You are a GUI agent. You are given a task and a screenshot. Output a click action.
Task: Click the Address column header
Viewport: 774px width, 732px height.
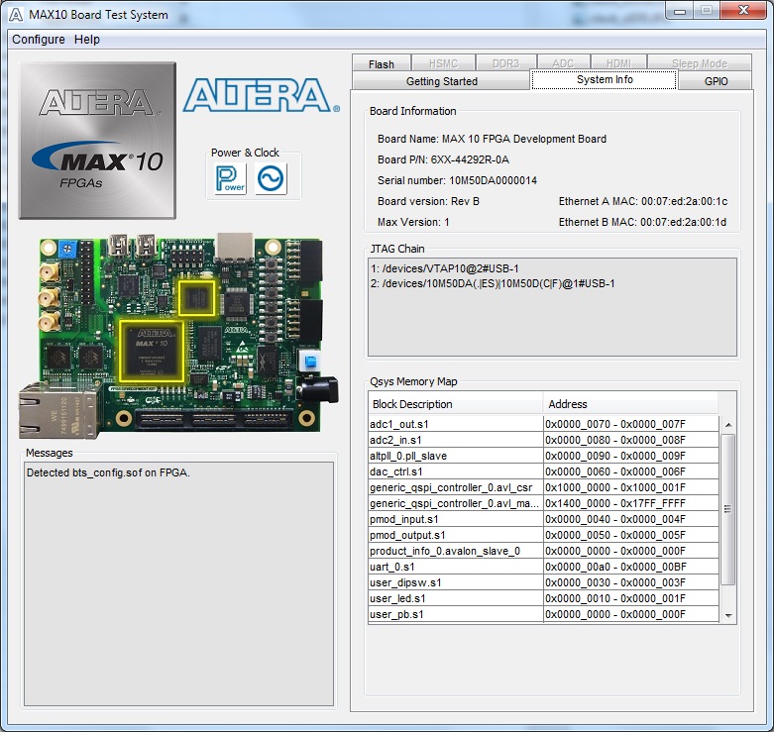[x=630, y=404]
